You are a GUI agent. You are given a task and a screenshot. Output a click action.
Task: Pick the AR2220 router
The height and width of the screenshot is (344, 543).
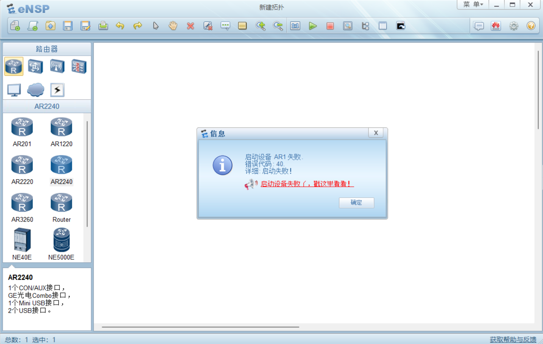[22, 170]
